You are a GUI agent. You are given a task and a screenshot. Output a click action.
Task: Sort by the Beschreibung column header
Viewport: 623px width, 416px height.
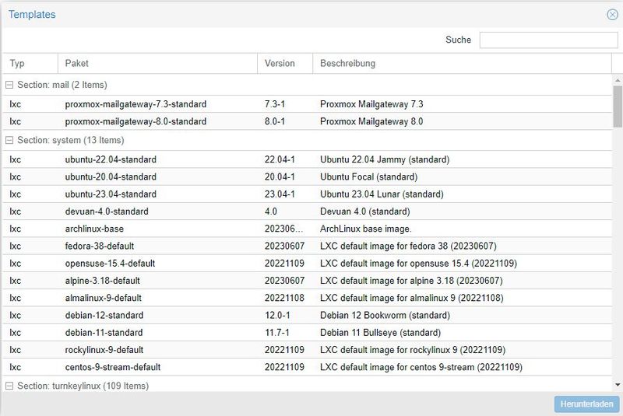(462, 64)
